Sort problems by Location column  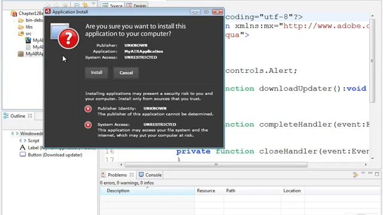tap(293, 191)
